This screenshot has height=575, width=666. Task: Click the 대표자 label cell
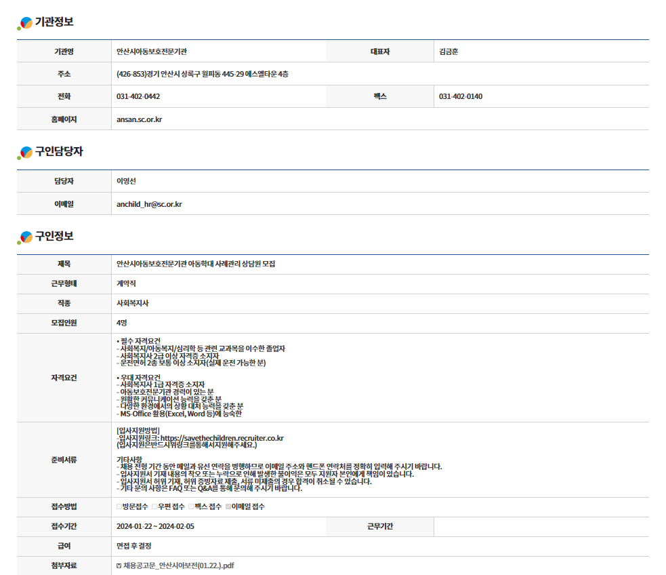[379, 52]
